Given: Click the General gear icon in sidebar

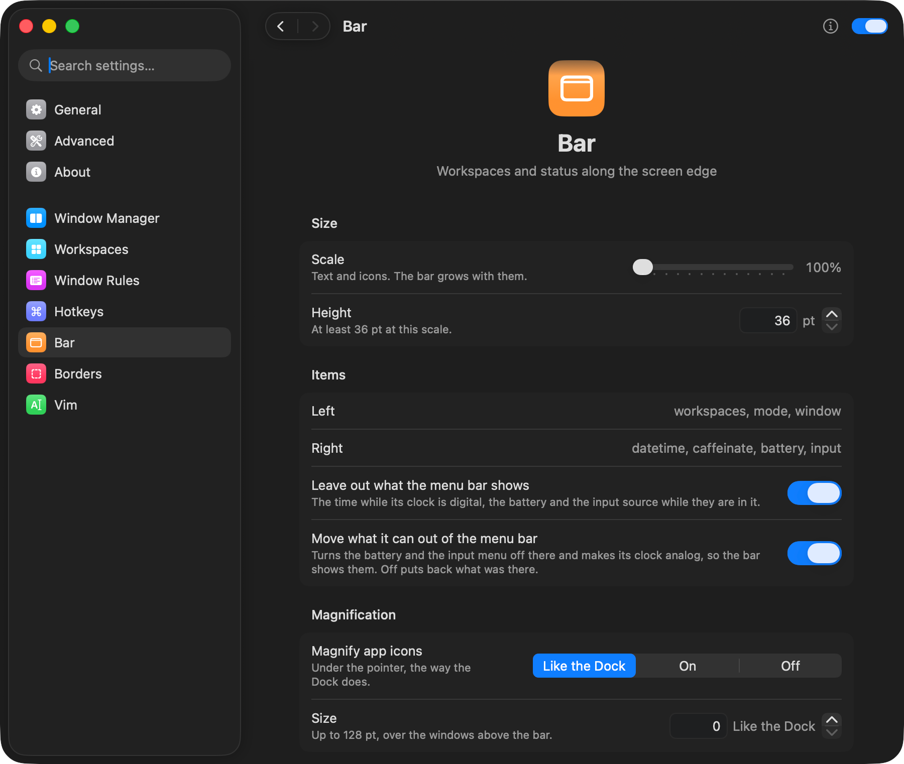Looking at the screenshot, I should (x=36, y=109).
